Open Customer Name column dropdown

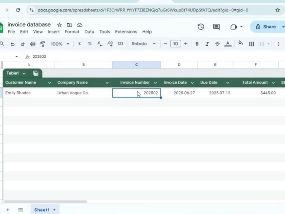tap(49, 83)
